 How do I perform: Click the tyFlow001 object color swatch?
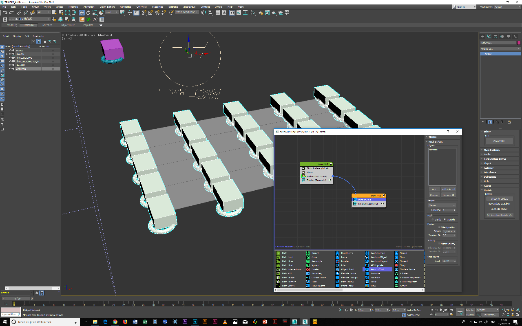point(519,42)
